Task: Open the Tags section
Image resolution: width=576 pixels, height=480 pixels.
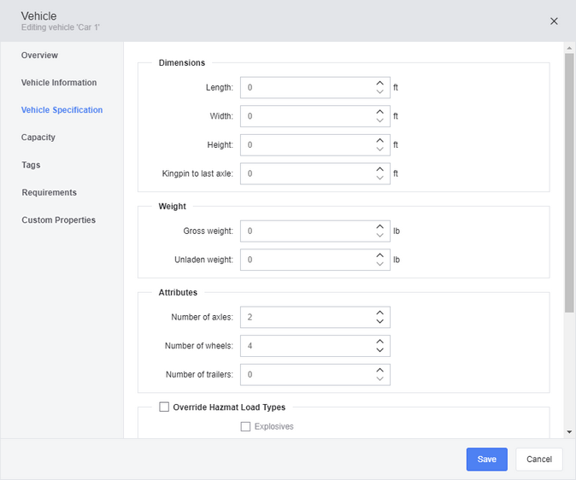Action: 31,165
